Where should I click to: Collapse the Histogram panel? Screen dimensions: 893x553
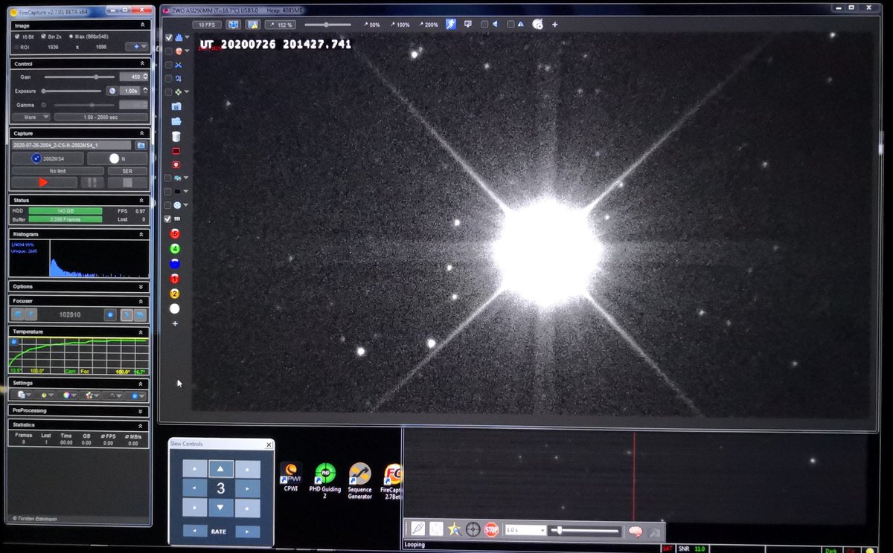pos(141,233)
